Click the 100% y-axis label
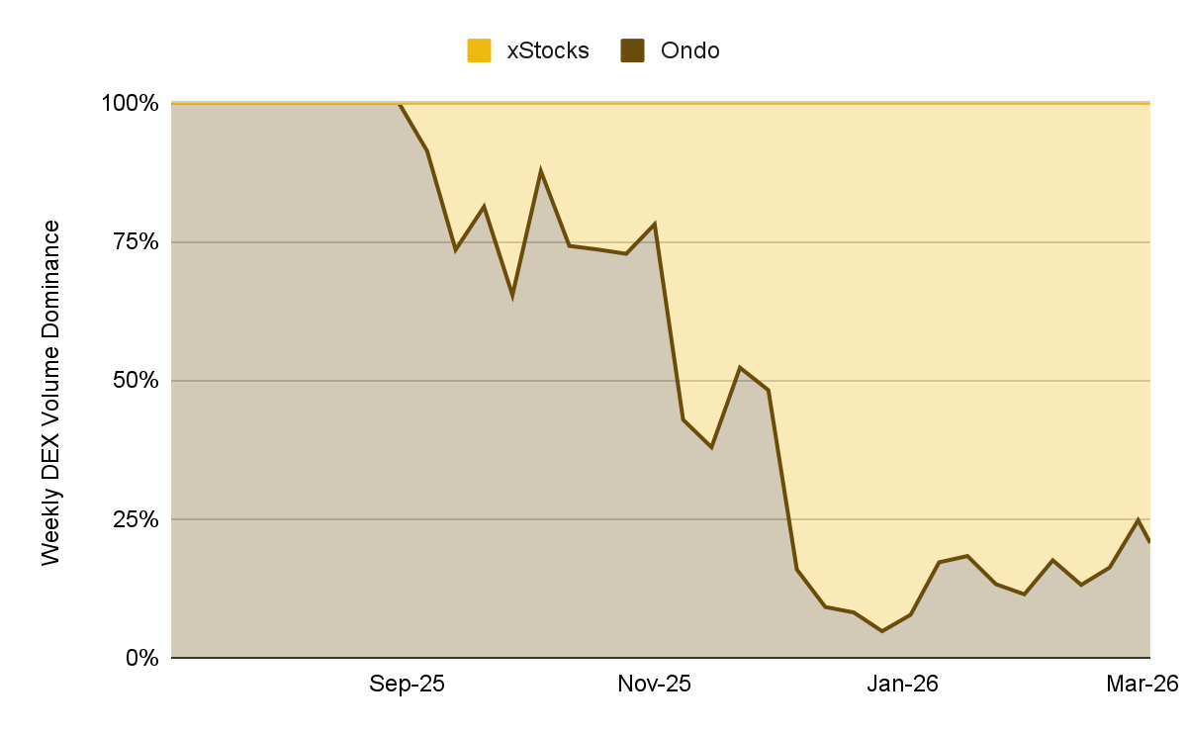1187x734 pixels. point(131,103)
